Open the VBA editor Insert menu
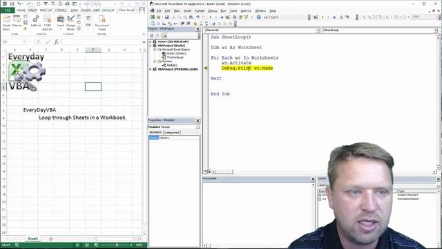Screen dimensions: 442x249 (187, 11)
